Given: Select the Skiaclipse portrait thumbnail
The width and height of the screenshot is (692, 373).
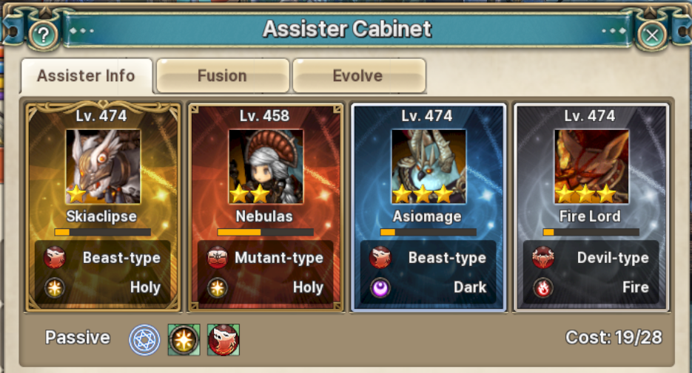Looking at the screenshot, I should point(103,166).
